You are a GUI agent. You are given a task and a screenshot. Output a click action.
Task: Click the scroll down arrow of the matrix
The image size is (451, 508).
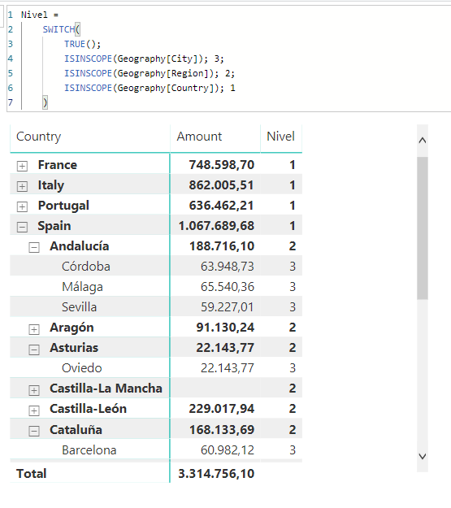(423, 457)
